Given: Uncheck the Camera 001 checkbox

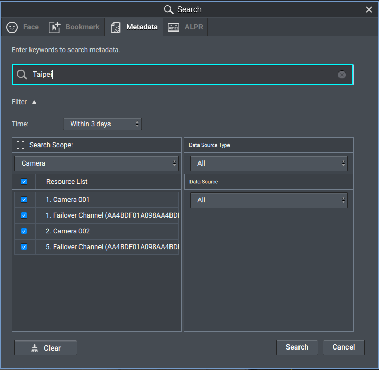Looking at the screenshot, I should click(x=24, y=200).
